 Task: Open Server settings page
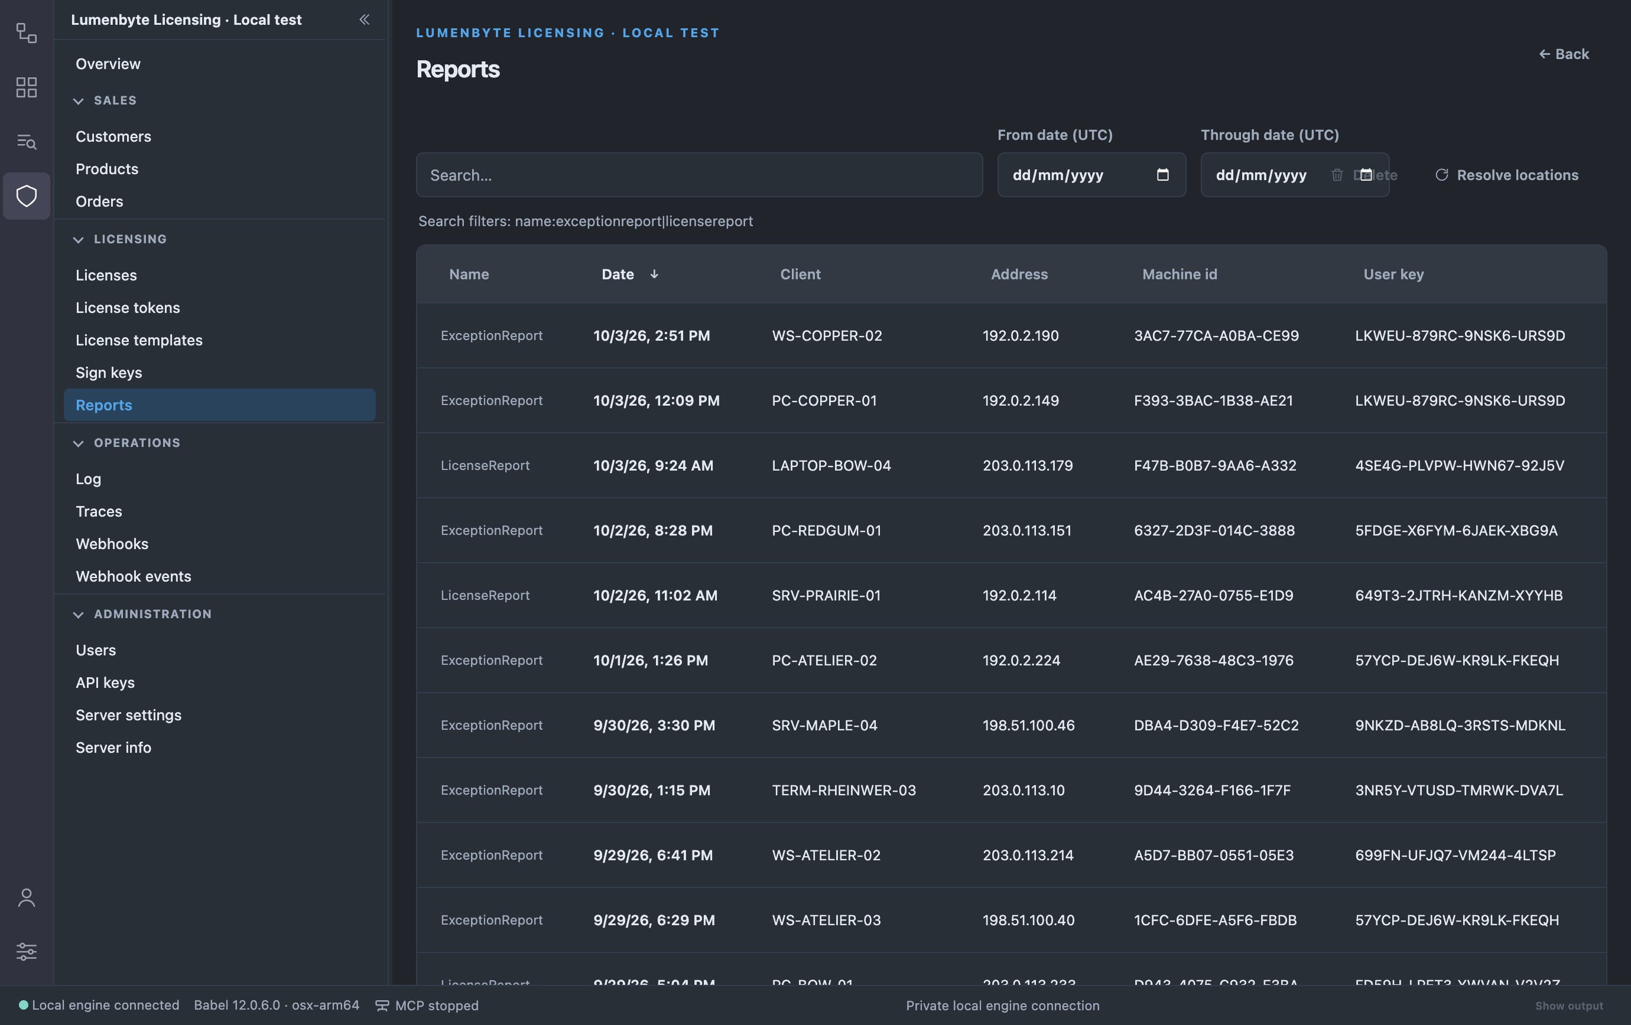(219, 714)
